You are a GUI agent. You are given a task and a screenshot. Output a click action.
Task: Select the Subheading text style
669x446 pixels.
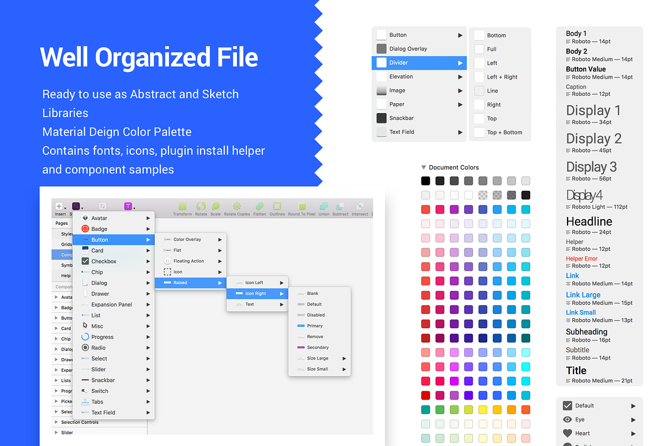(x=586, y=332)
